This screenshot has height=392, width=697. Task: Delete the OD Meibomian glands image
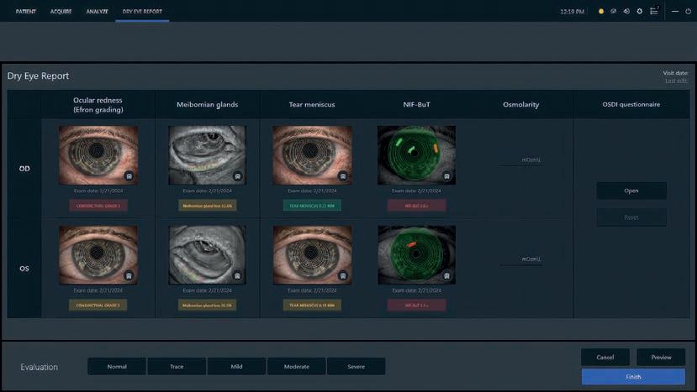pyautogui.click(x=238, y=176)
